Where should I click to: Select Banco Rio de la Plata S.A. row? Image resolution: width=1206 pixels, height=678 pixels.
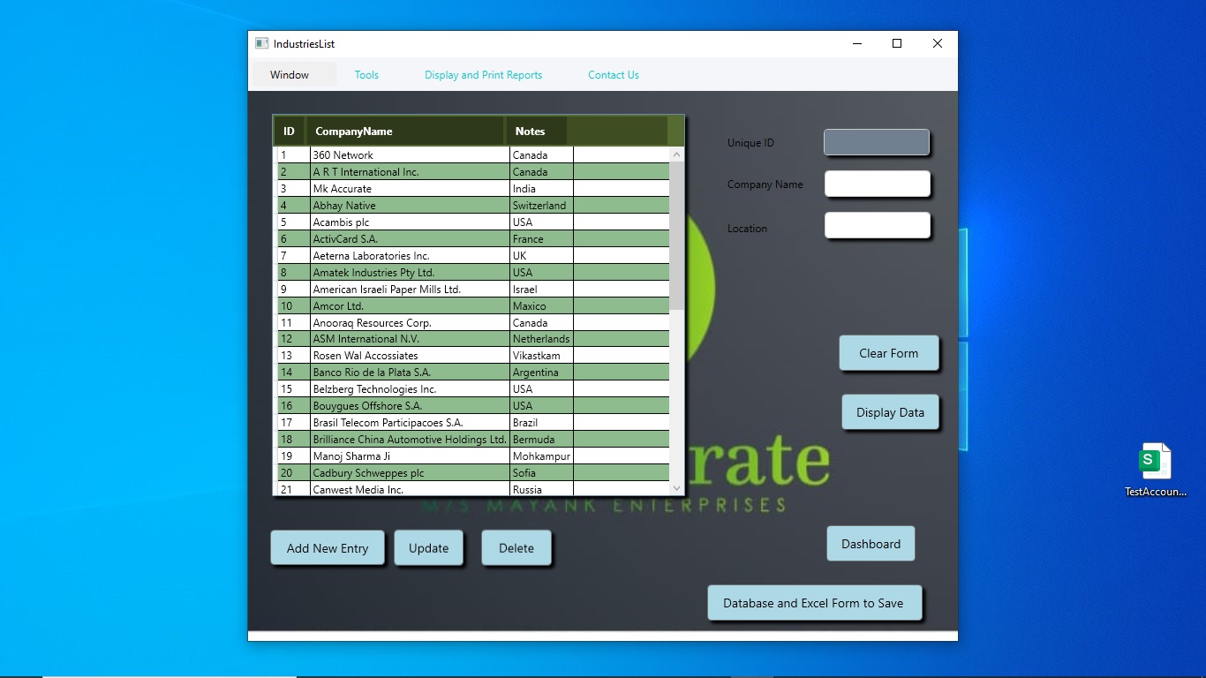click(x=473, y=373)
